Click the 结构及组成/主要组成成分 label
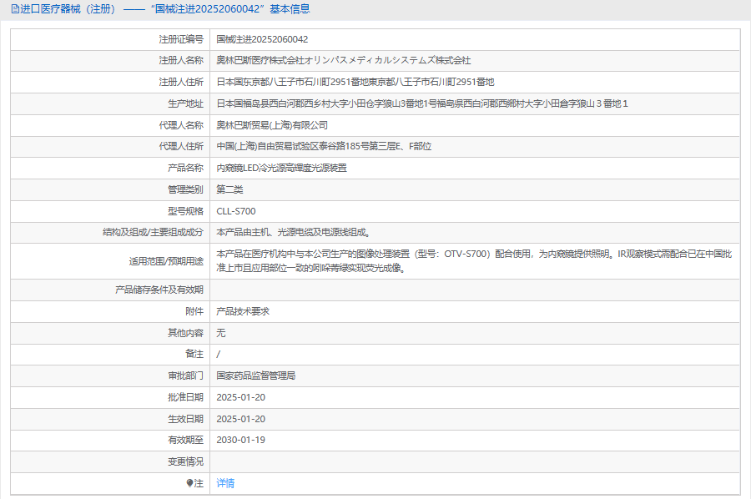 click(153, 232)
